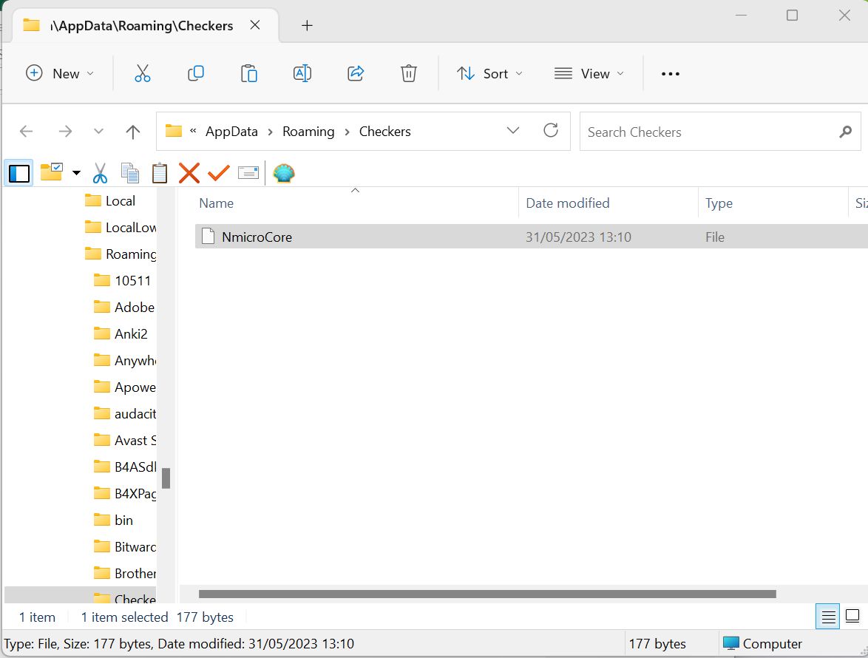Open the View layout dropdown
Screen dimensions: 868x658
coord(589,74)
